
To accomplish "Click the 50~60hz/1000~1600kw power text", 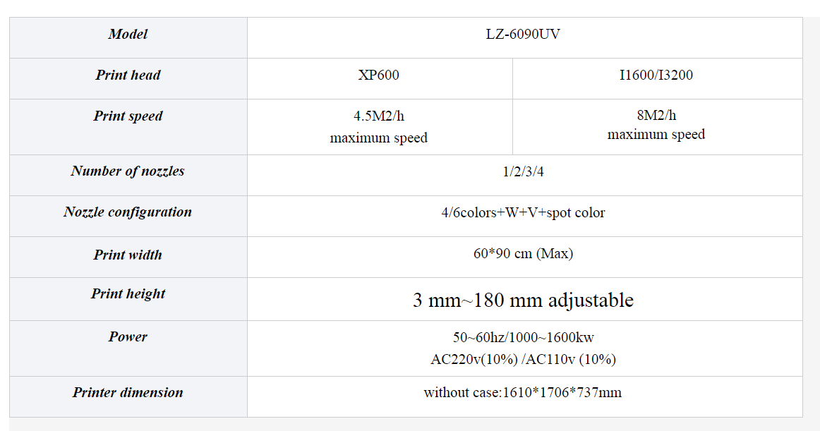I will [x=523, y=338].
